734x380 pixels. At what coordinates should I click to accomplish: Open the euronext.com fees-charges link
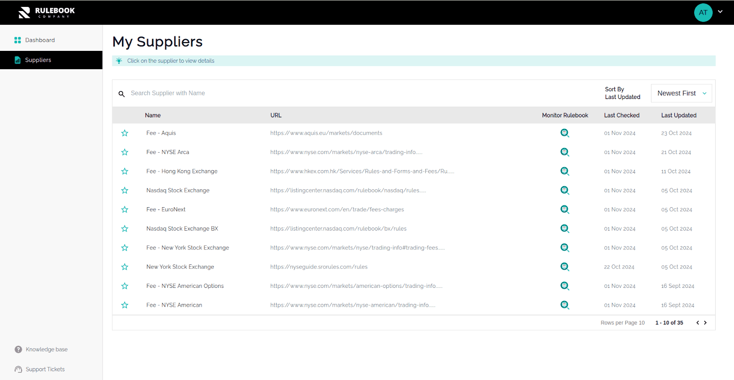[337, 209]
